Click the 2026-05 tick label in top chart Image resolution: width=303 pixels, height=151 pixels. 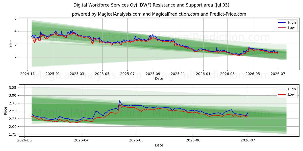click(252, 74)
